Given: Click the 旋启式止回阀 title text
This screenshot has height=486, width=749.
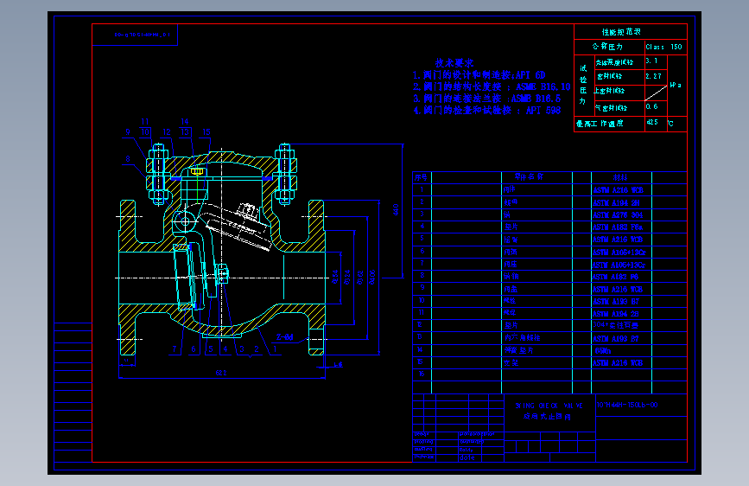Looking at the screenshot, I should [547, 417].
